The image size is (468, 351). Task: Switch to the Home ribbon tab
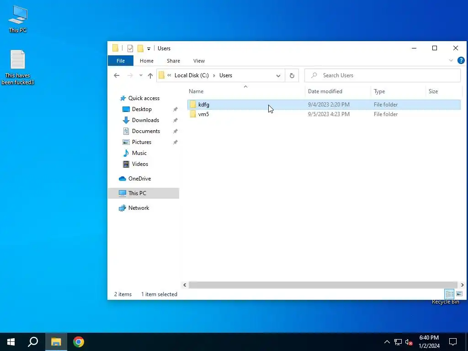point(147,61)
